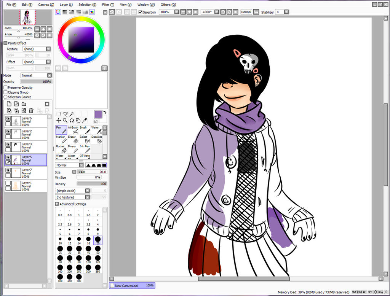Enable Preserve Opacity checkbox
The image size is (390, 296).
pyautogui.click(x=5, y=88)
